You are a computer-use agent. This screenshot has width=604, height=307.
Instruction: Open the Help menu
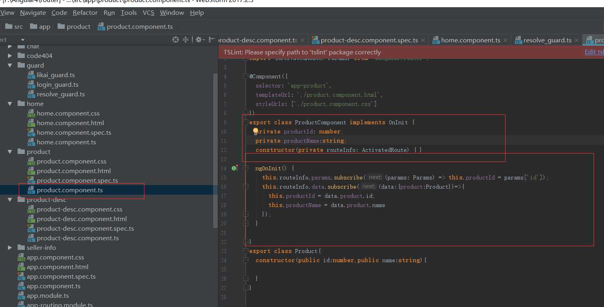pyautogui.click(x=197, y=13)
